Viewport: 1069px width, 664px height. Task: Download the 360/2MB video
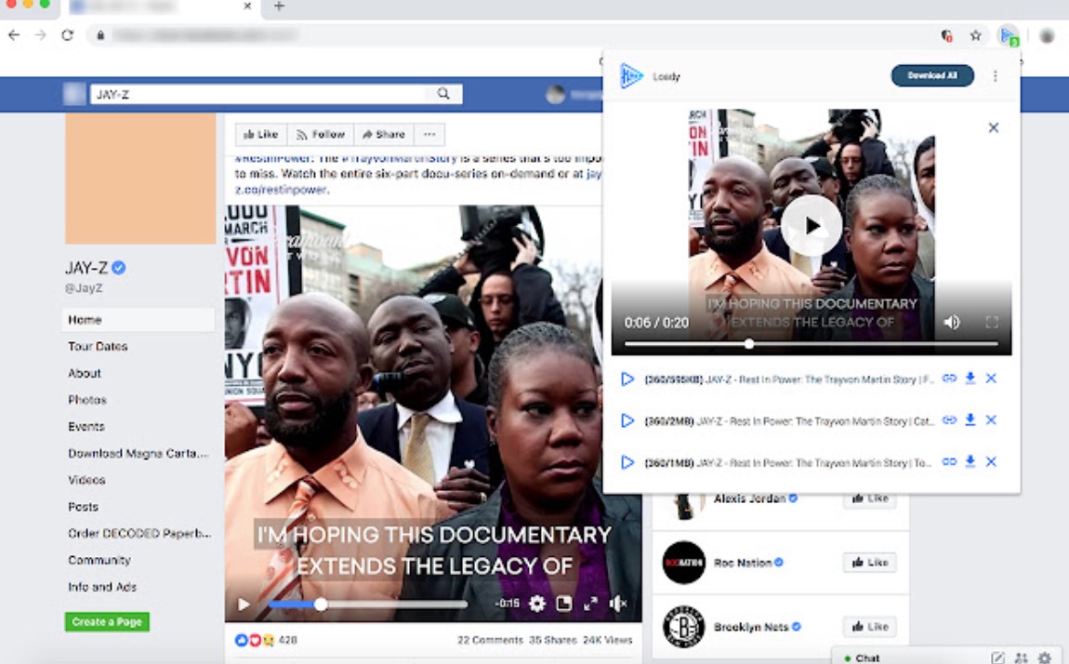(x=970, y=420)
